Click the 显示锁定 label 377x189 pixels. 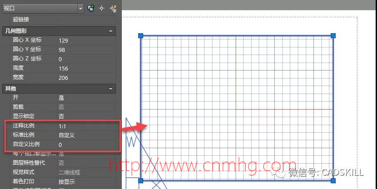point(24,116)
